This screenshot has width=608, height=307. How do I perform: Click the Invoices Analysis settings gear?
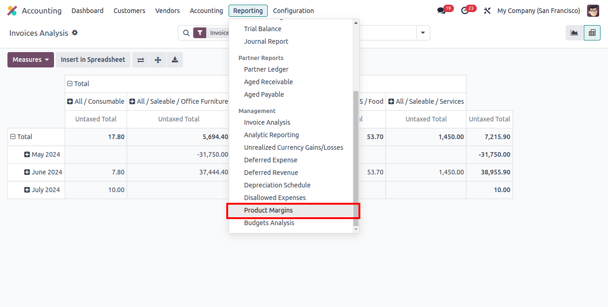pos(74,33)
